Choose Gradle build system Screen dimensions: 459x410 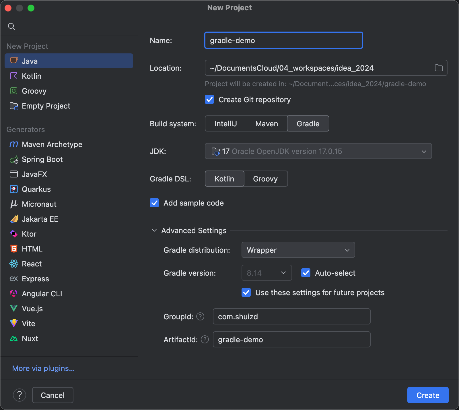[x=308, y=123]
